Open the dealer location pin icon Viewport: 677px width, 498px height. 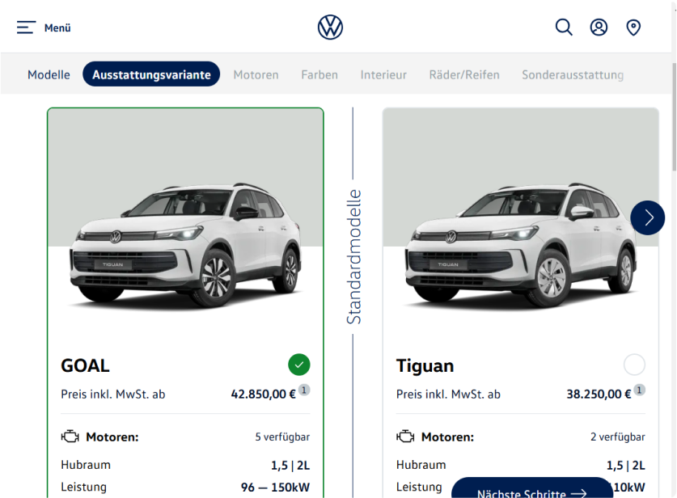click(633, 27)
